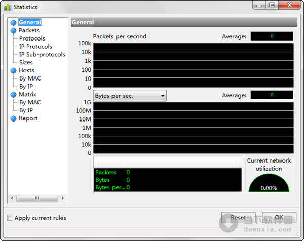Open the Hosts tree node

click(26, 70)
